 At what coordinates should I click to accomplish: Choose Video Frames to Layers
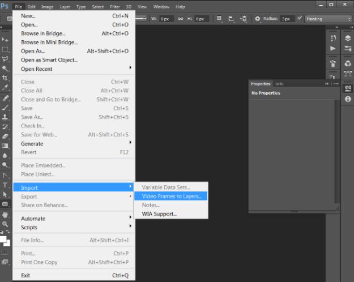coord(171,196)
